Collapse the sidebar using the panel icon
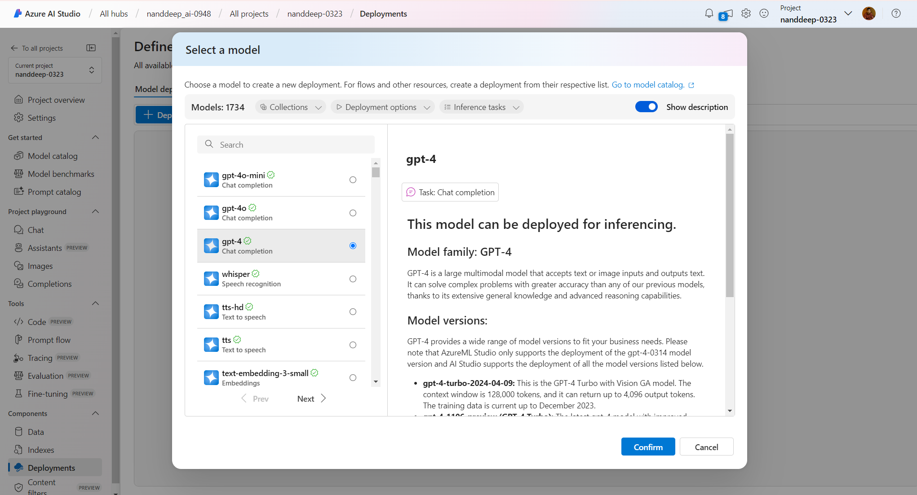This screenshot has height=495, width=917. 91,48
